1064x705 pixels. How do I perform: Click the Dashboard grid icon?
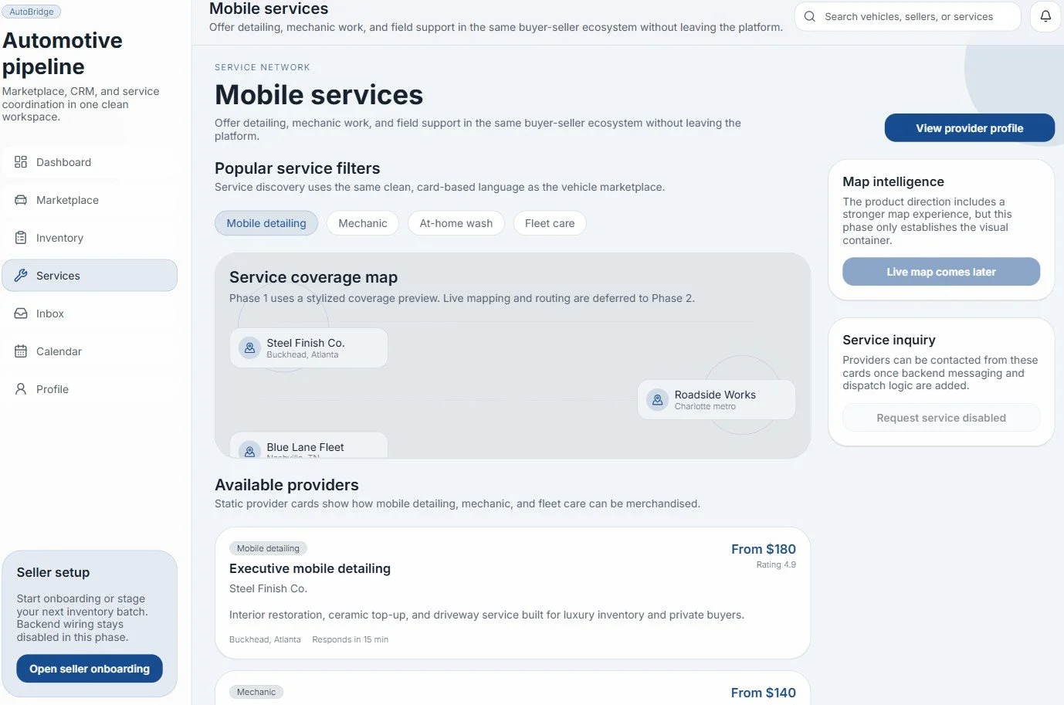coord(21,162)
